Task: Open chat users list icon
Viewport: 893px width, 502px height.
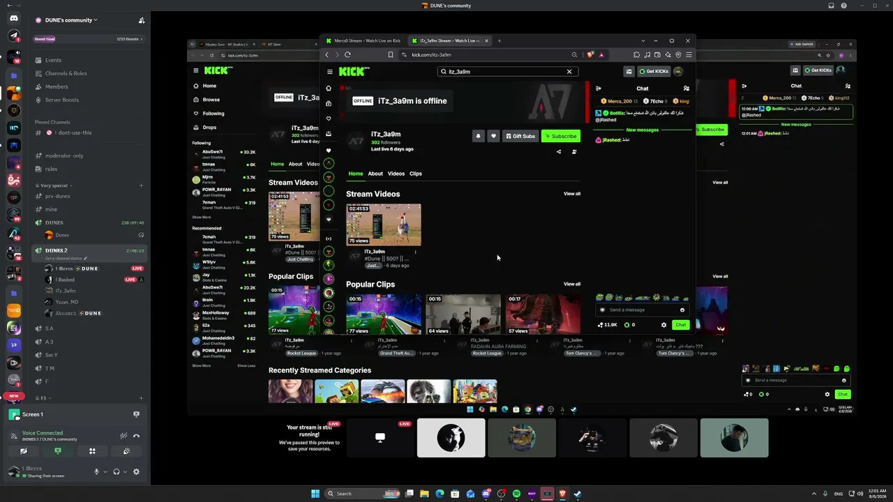Action: point(686,89)
